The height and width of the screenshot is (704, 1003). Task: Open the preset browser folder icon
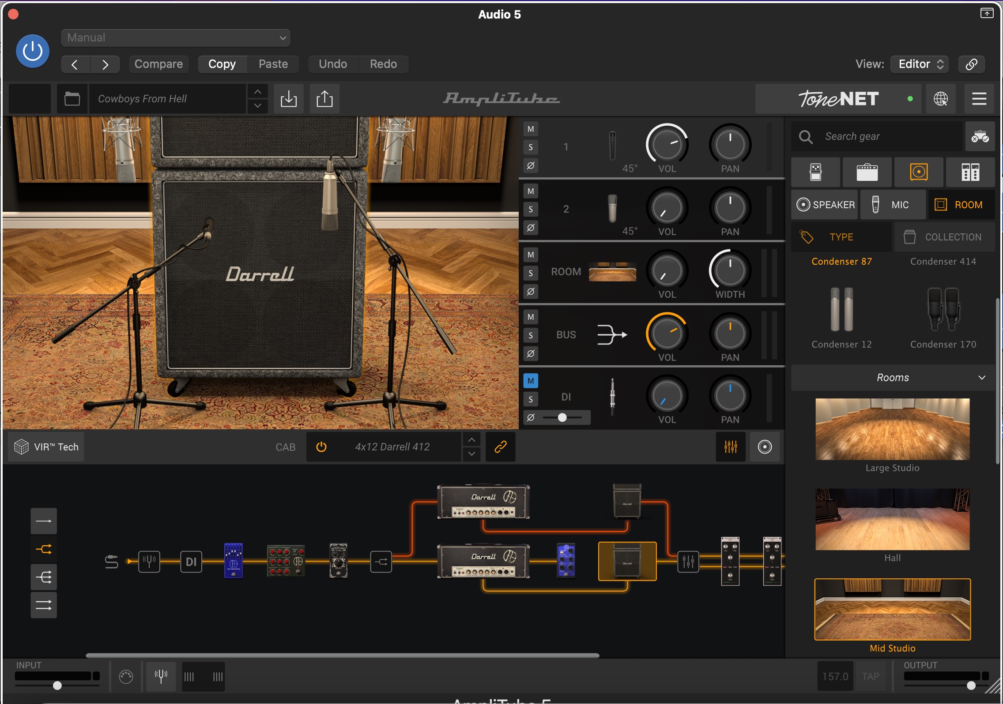72,99
